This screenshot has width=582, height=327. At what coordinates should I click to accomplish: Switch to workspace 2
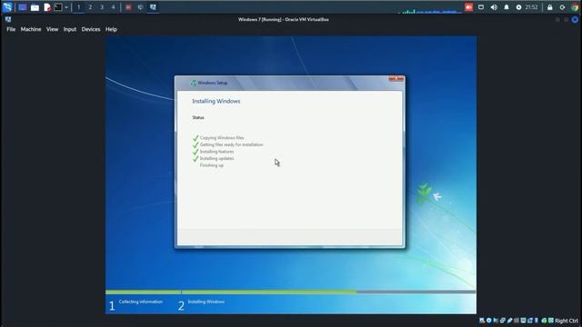point(90,7)
